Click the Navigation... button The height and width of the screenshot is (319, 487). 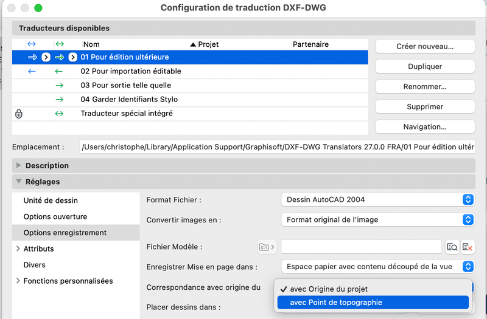pos(425,127)
